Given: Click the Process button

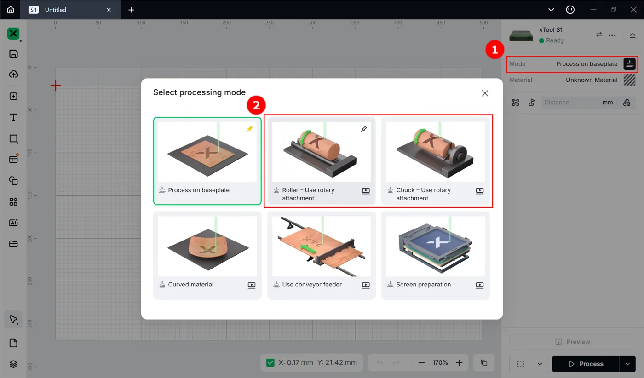Looking at the screenshot, I should pos(586,364).
